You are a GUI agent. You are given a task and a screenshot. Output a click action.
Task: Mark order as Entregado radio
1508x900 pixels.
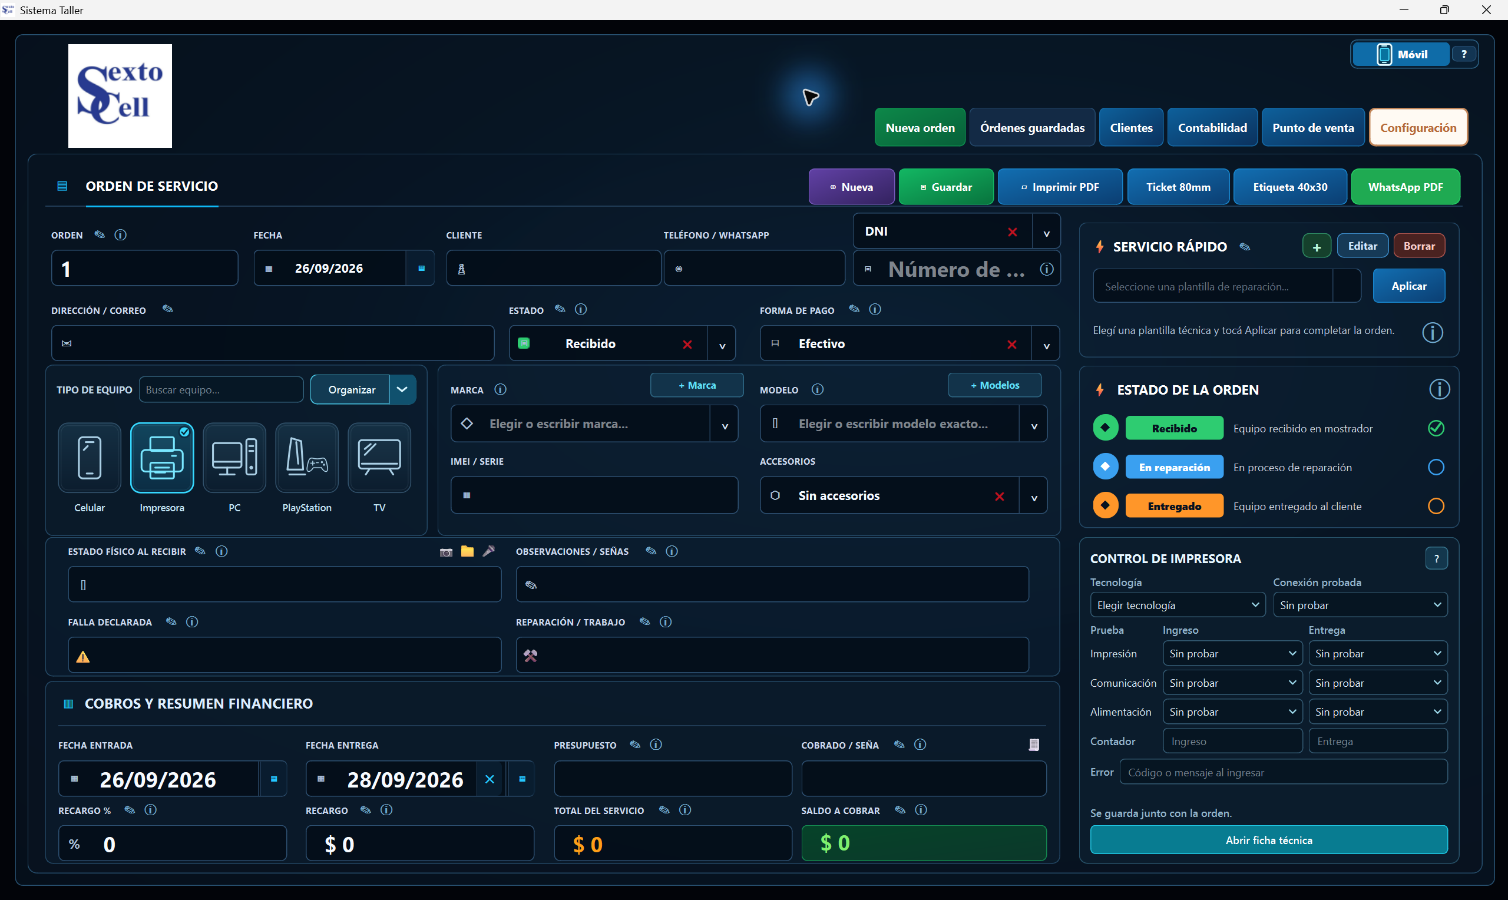pyautogui.click(x=1436, y=506)
